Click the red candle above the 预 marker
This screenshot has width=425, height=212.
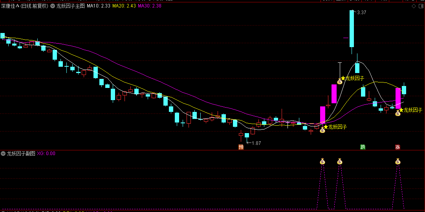(x=241, y=134)
